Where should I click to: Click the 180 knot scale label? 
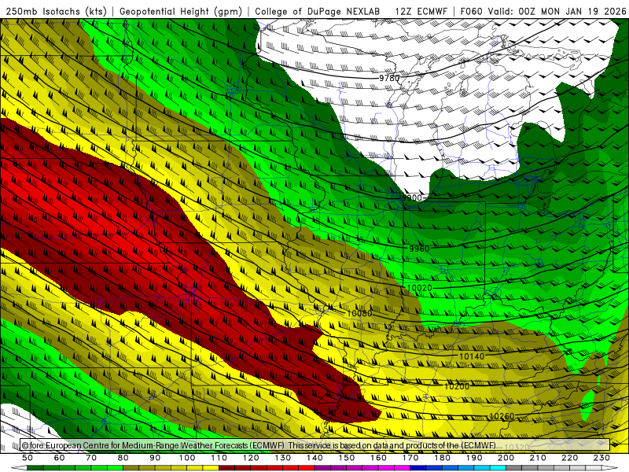click(x=443, y=458)
